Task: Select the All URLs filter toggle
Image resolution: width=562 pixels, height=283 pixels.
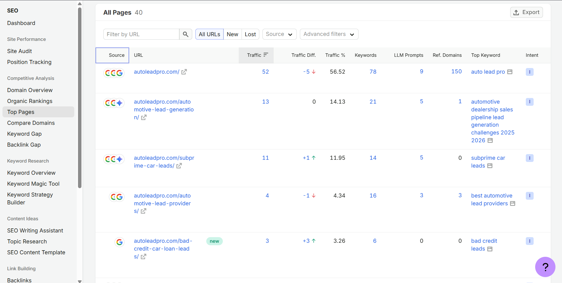Action: [x=209, y=34]
